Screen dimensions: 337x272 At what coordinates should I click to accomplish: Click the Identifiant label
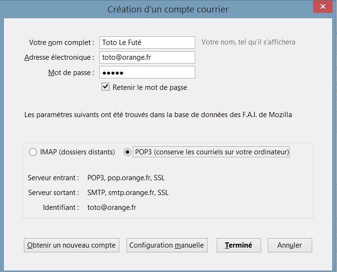coord(61,207)
